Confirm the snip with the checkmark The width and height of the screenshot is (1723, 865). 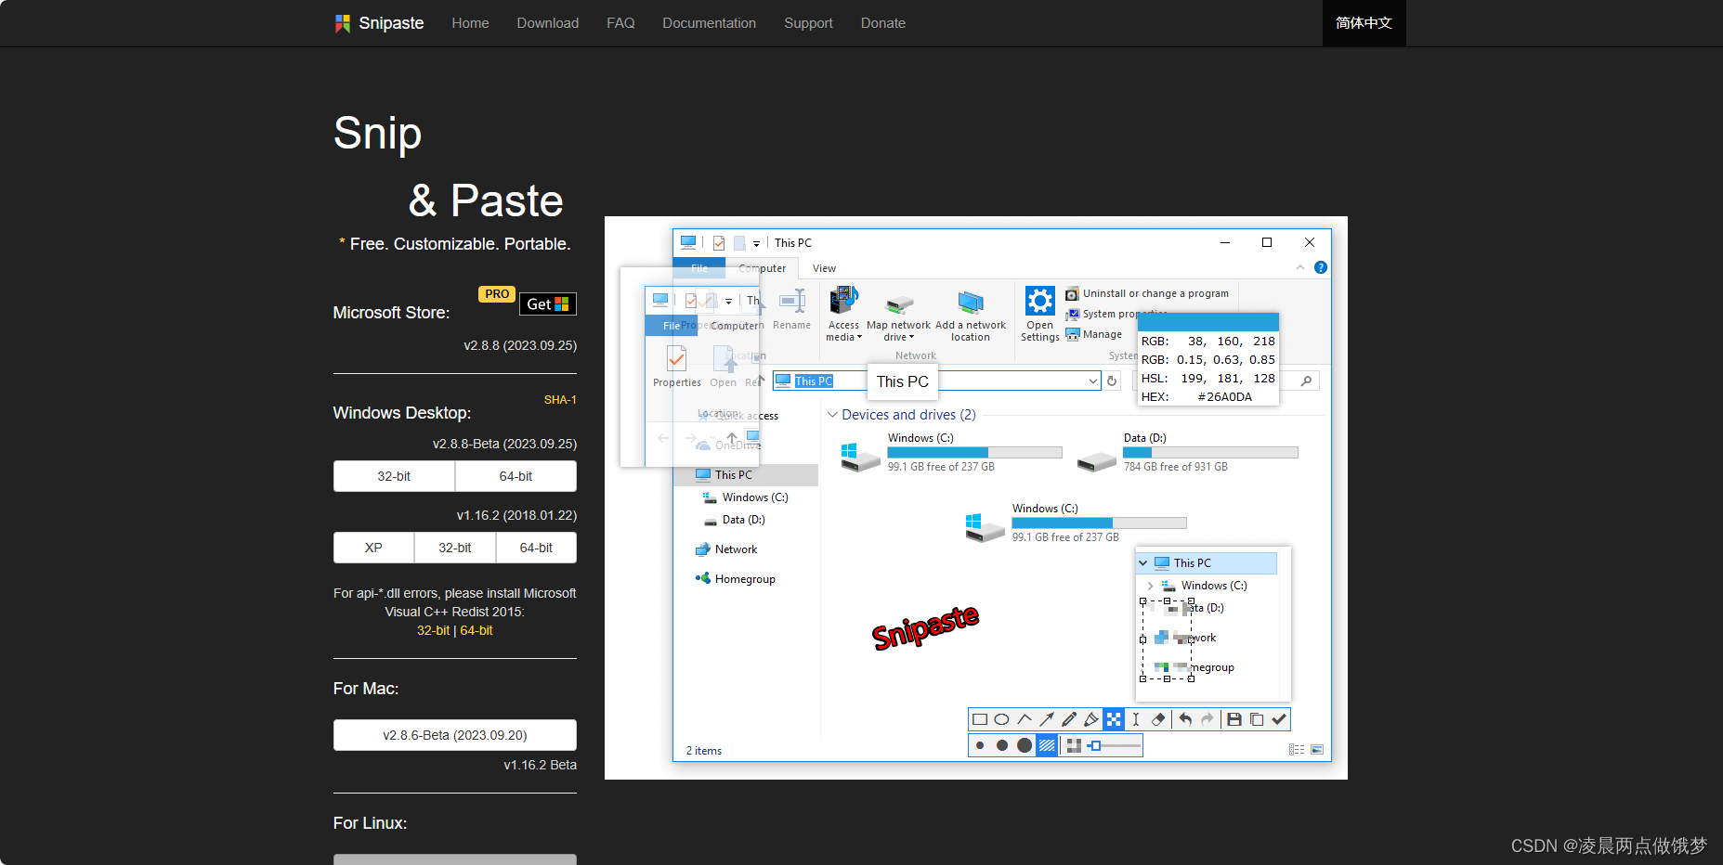coord(1279,719)
